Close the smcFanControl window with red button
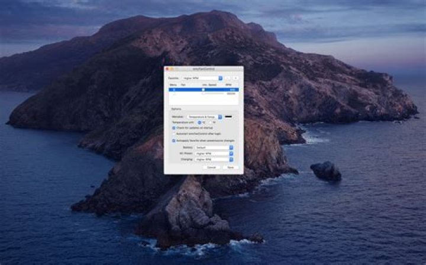The height and width of the screenshot is (265, 426). coord(167,69)
